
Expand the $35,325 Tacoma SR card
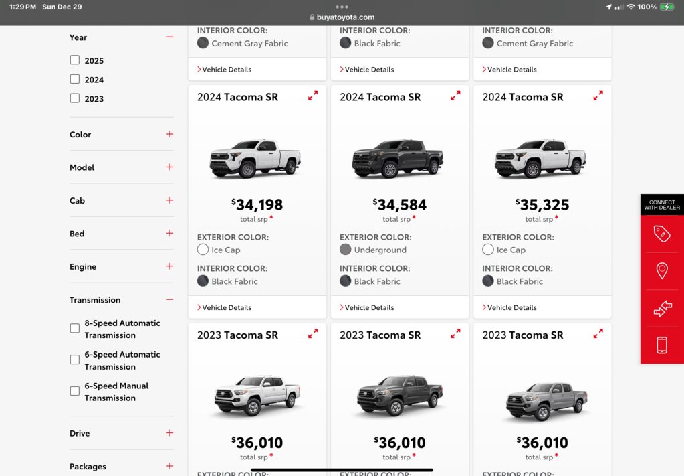(x=598, y=96)
